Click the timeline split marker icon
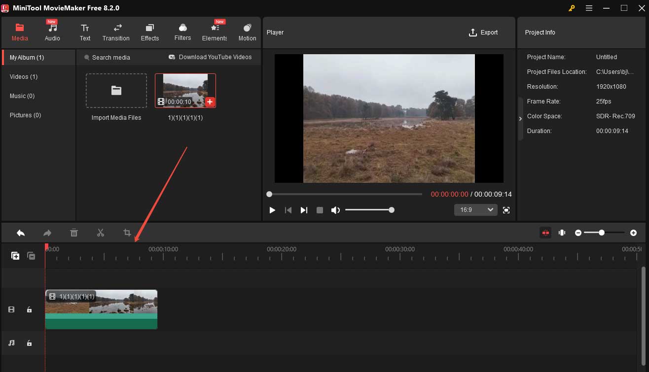The width and height of the screenshot is (649, 372). (562, 233)
